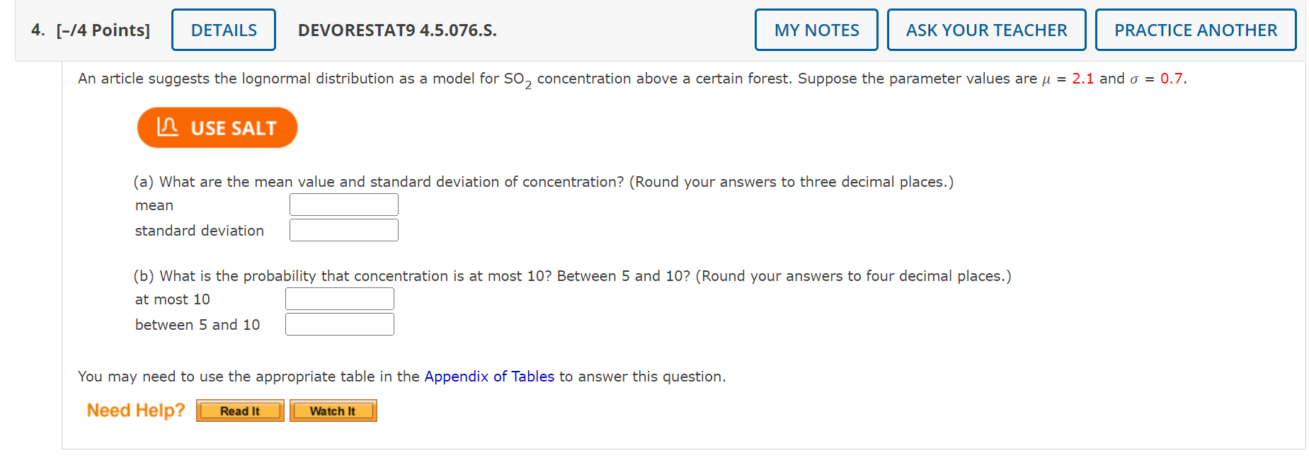This screenshot has width=1309, height=470.
Task: Launch the USE SALT statistics tool
Action: 217,127
